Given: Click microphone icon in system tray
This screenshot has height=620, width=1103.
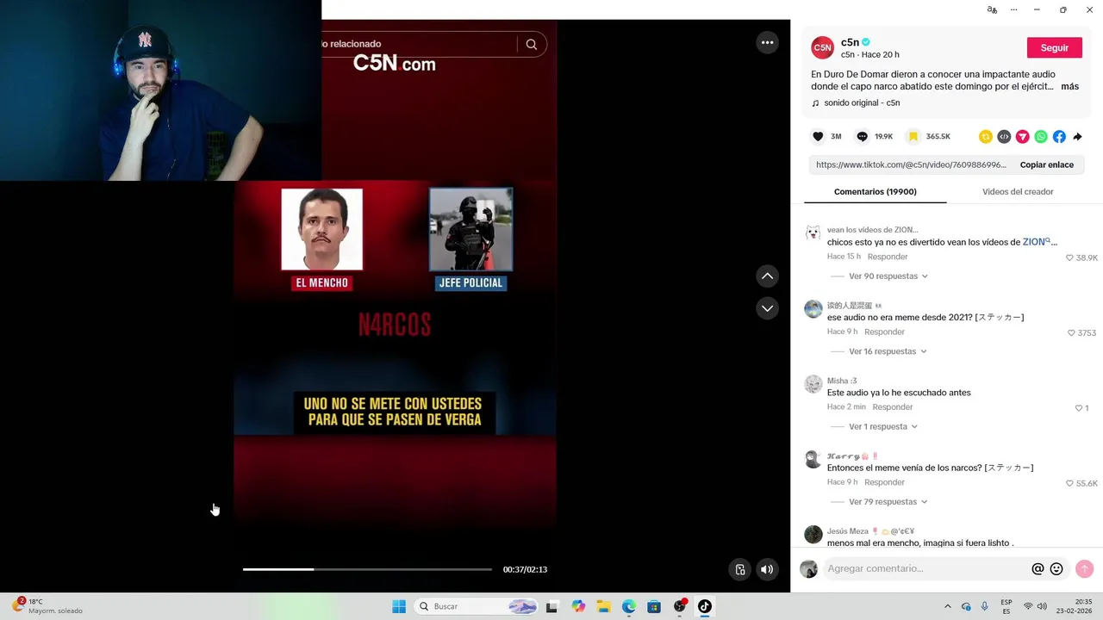Looking at the screenshot, I should tap(984, 606).
